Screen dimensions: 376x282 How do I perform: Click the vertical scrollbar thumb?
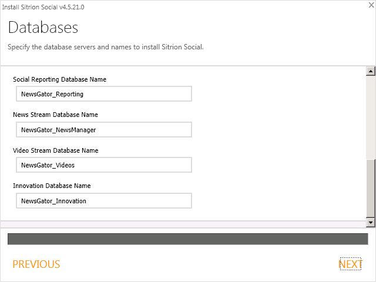coord(370,188)
